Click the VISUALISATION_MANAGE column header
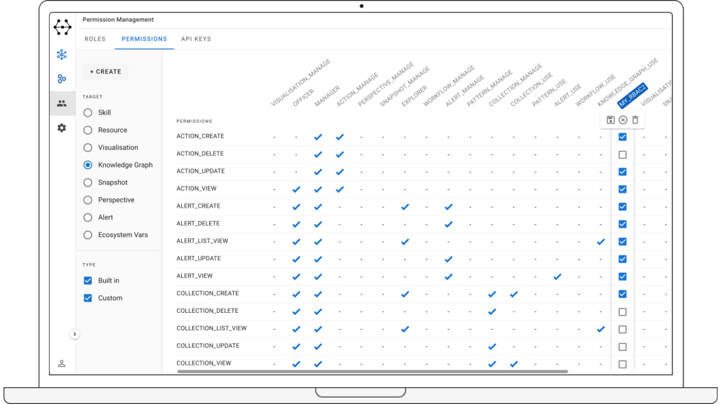Image resolution: width=719 pixels, height=404 pixels. [301, 83]
